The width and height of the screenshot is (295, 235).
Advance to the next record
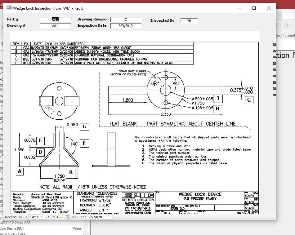48,217
